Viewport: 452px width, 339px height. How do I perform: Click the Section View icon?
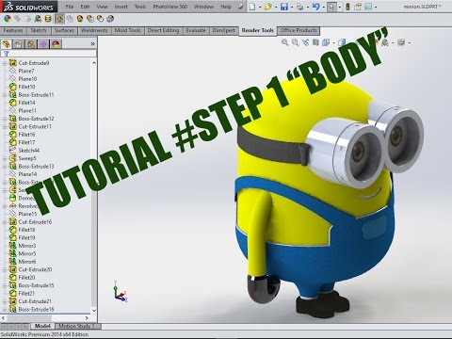[315, 42]
